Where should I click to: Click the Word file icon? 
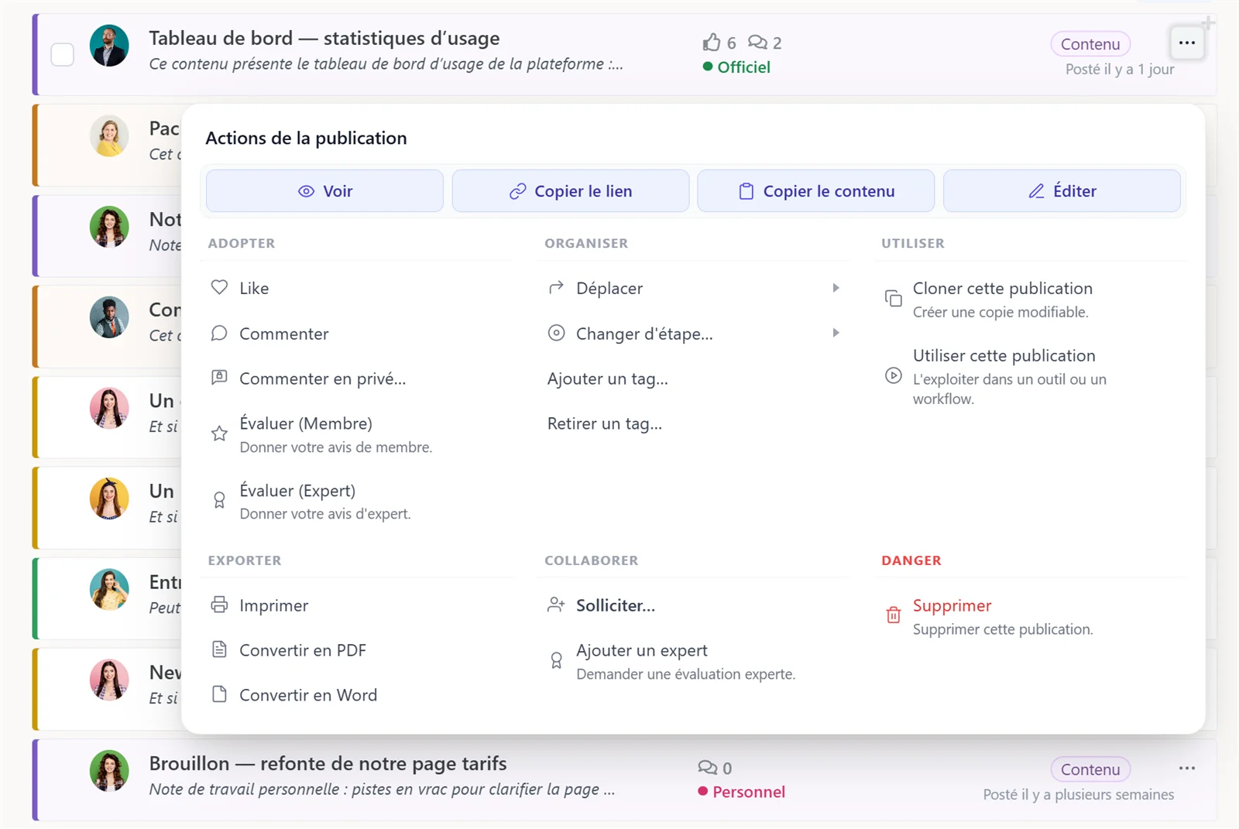(219, 694)
